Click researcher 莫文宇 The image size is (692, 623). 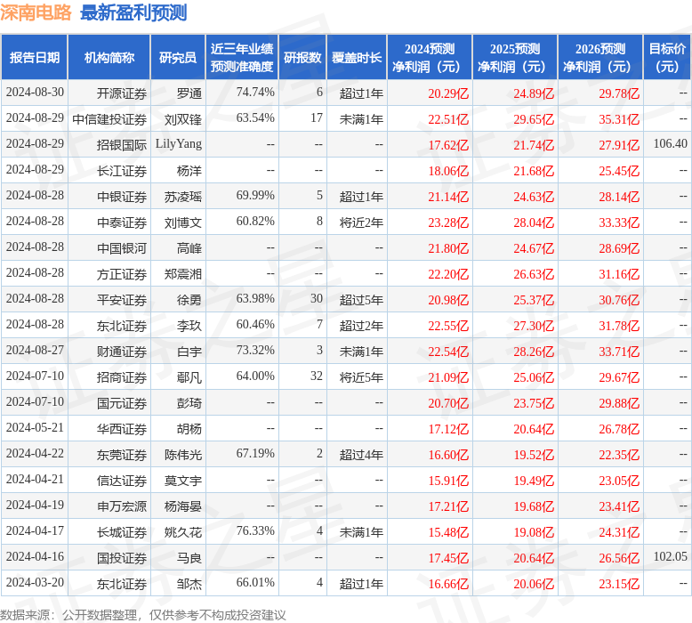point(183,481)
